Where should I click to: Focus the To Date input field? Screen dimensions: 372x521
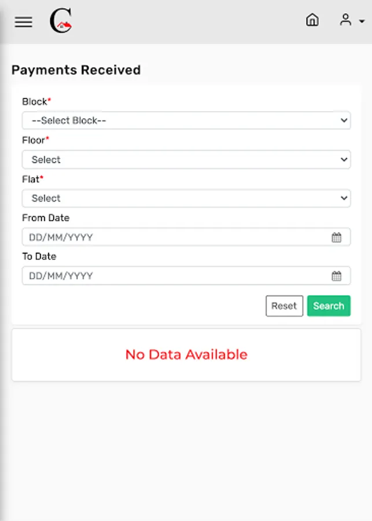[174, 276]
